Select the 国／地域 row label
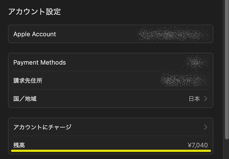Viewport: 229px width, 159px height. pos(25,99)
